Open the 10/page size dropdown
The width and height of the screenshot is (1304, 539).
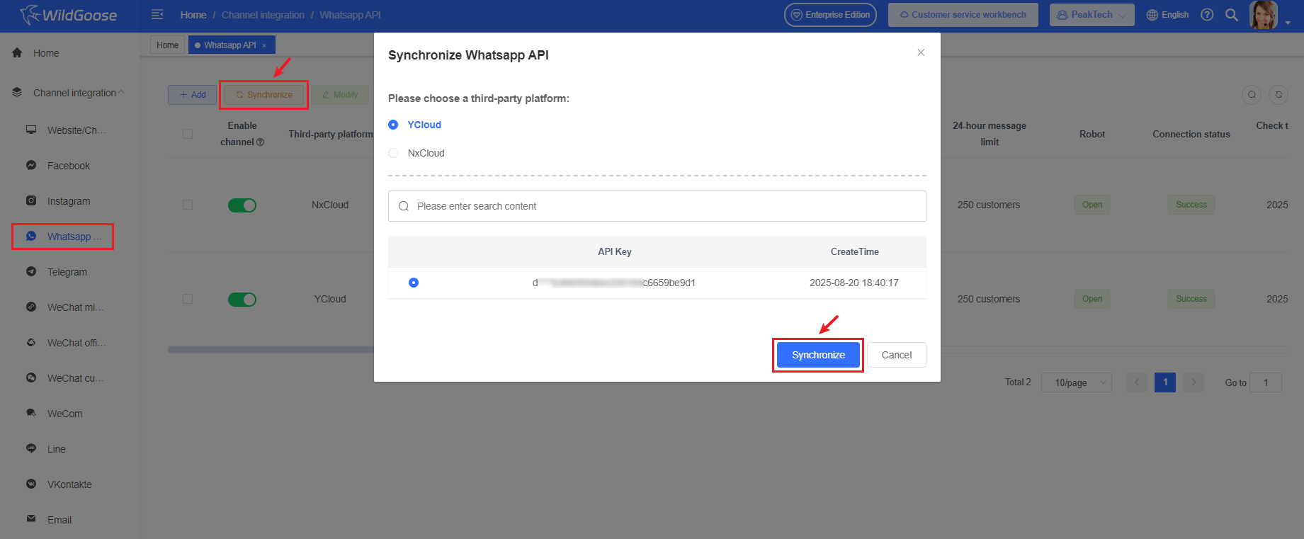(x=1077, y=382)
